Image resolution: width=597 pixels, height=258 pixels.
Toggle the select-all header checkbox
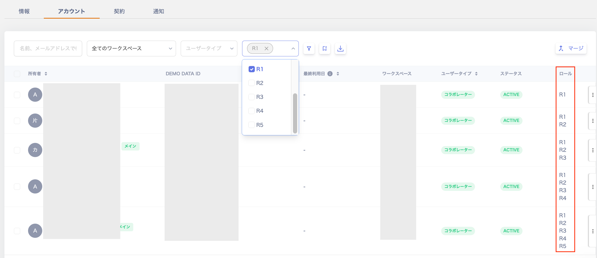(17, 74)
